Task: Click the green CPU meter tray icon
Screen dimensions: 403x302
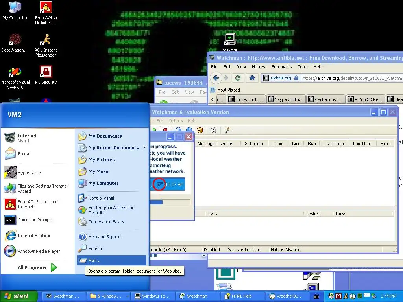Action: click(x=360, y=296)
